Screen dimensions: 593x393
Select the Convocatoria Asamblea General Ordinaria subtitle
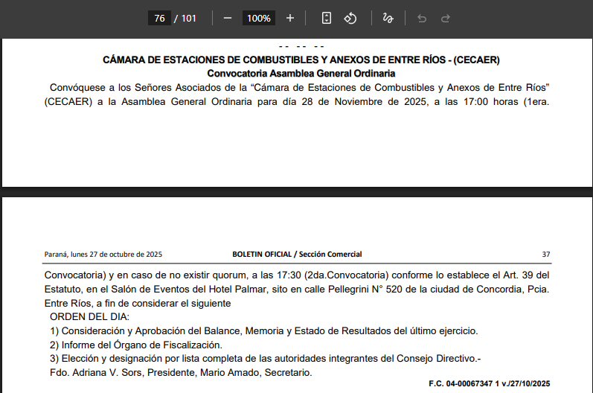click(301, 74)
